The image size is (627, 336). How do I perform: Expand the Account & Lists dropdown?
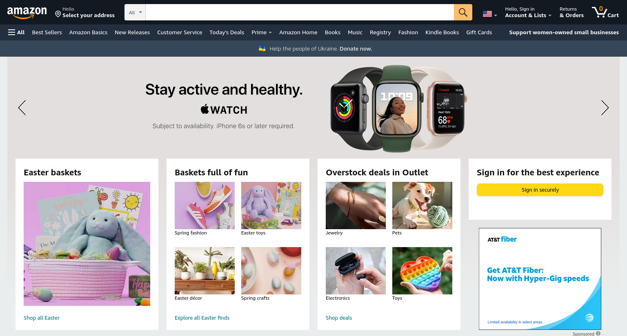coord(528,12)
